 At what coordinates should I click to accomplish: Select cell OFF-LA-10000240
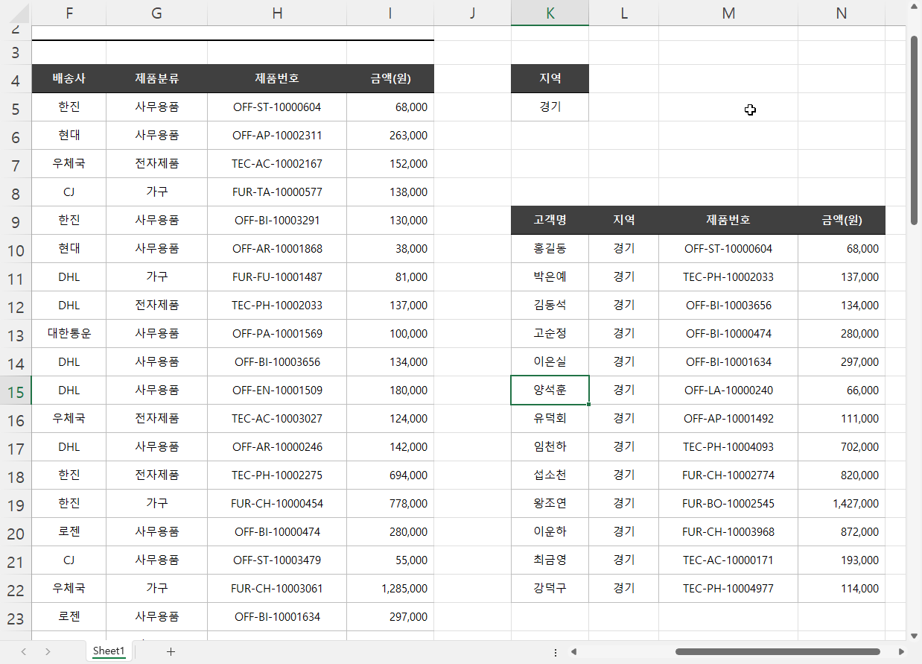(728, 391)
